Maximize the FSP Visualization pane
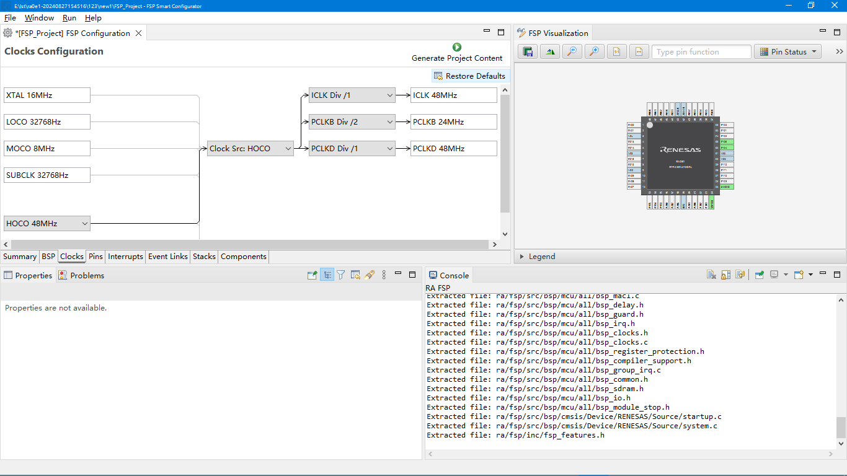Viewport: 847px width, 476px height. coord(837,32)
